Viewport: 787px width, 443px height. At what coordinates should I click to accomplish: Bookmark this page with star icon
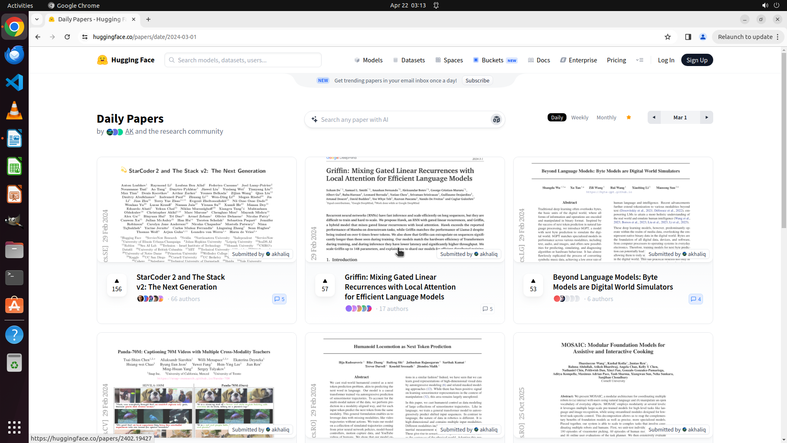pos(667,37)
